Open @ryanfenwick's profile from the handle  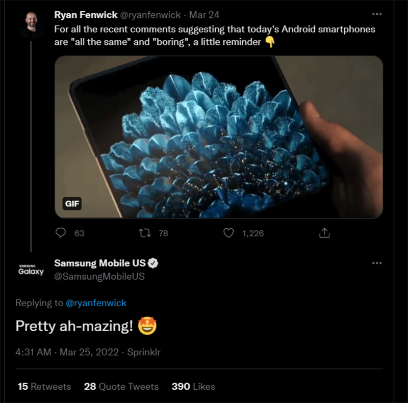(x=150, y=15)
